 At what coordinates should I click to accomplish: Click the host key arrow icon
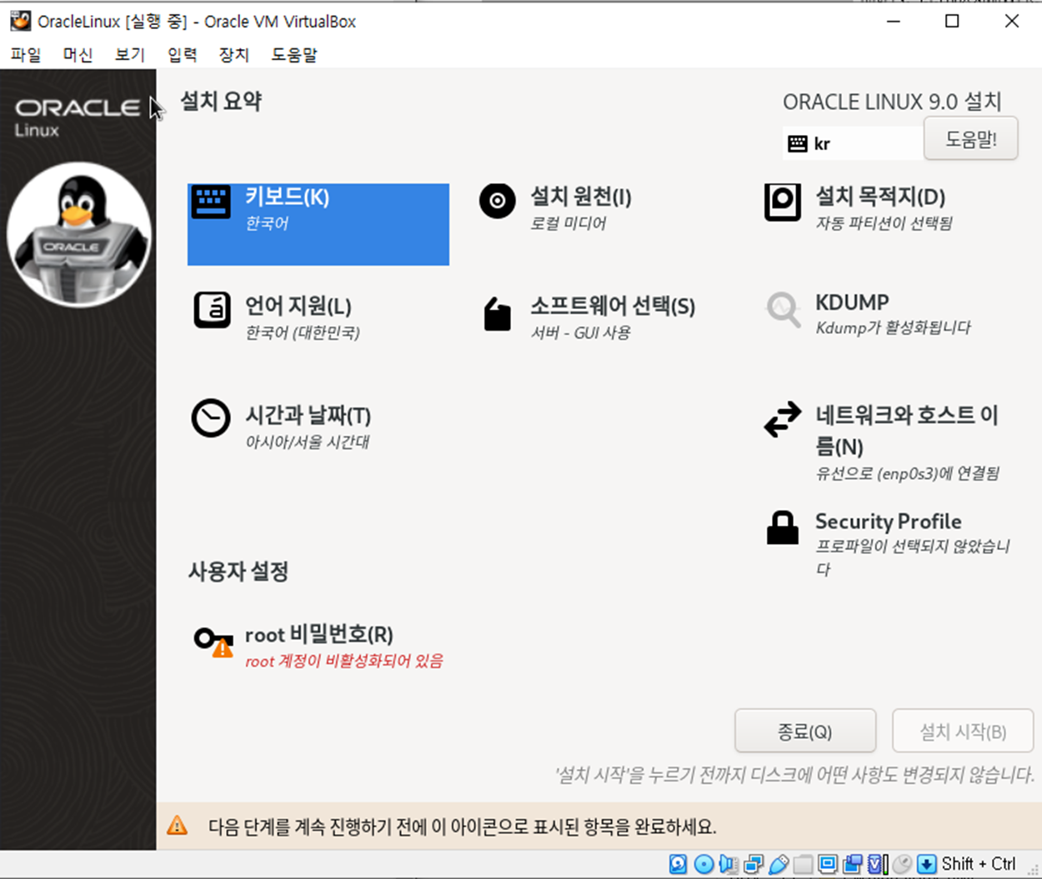(x=927, y=864)
